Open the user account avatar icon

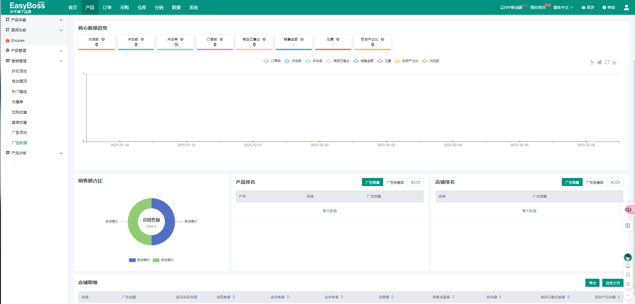pyautogui.click(x=627, y=7)
